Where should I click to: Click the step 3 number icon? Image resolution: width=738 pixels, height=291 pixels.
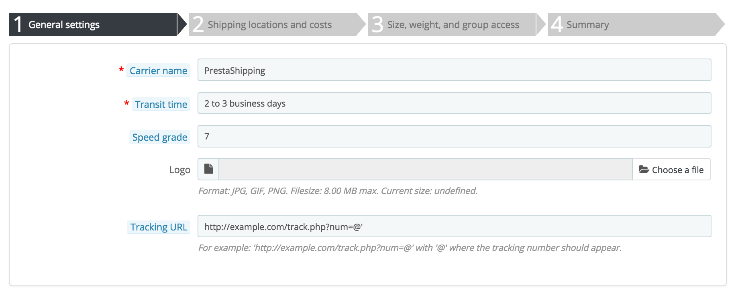[377, 24]
